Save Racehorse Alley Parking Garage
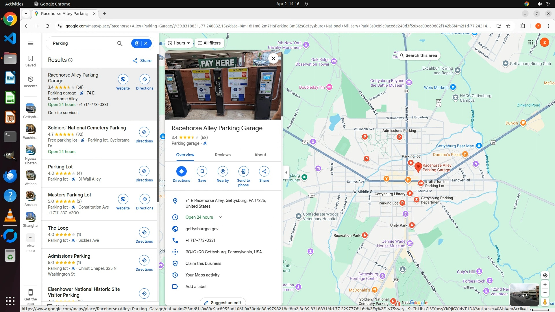Viewport: 555px width, 312px height. pos(202,171)
